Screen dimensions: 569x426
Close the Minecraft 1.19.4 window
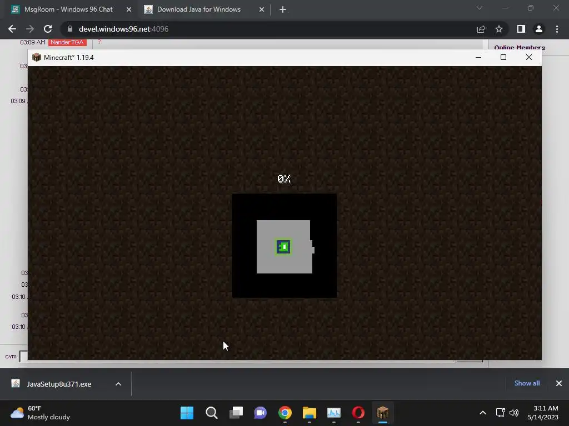coord(529,57)
